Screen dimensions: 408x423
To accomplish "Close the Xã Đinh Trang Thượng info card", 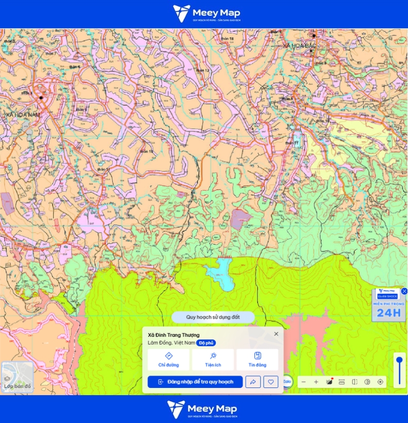I will coord(276,334).
